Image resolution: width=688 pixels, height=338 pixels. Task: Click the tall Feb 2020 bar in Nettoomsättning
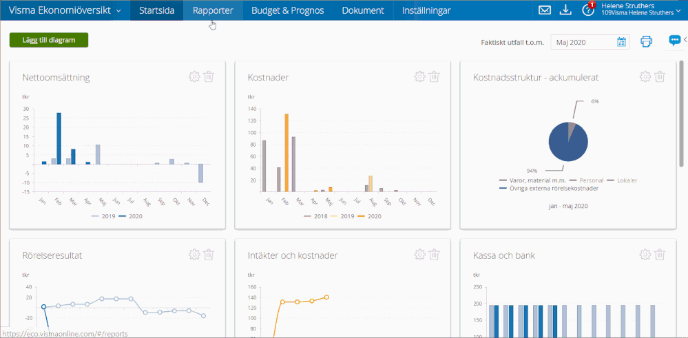(x=59, y=138)
